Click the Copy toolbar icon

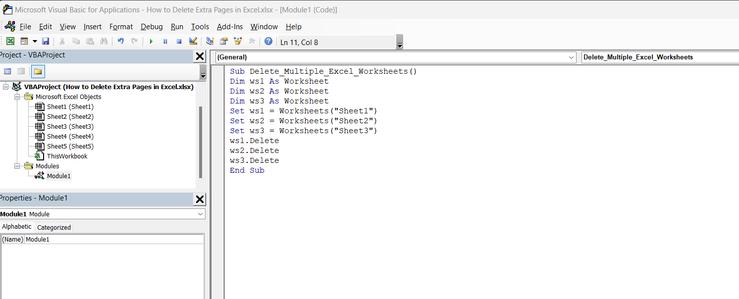[76, 42]
